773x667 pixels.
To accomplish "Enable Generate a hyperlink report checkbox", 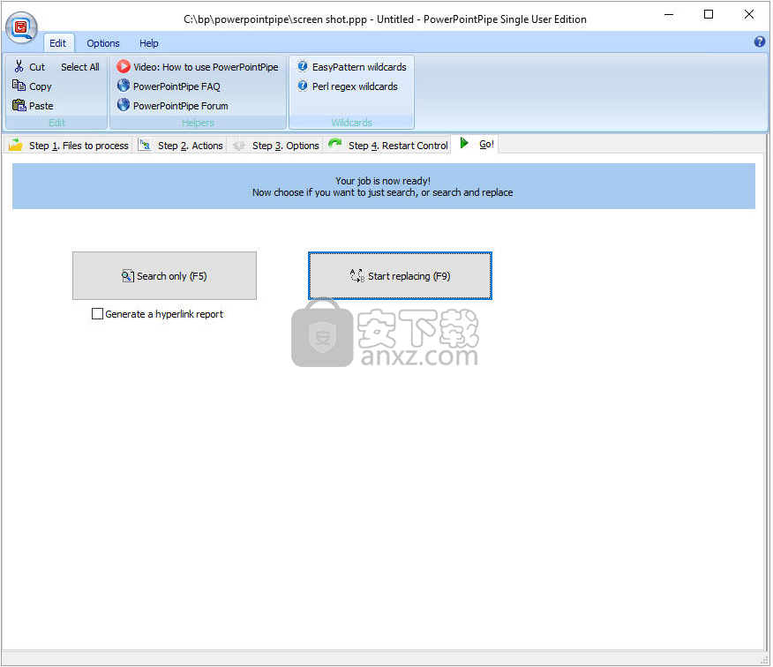I will coord(98,314).
